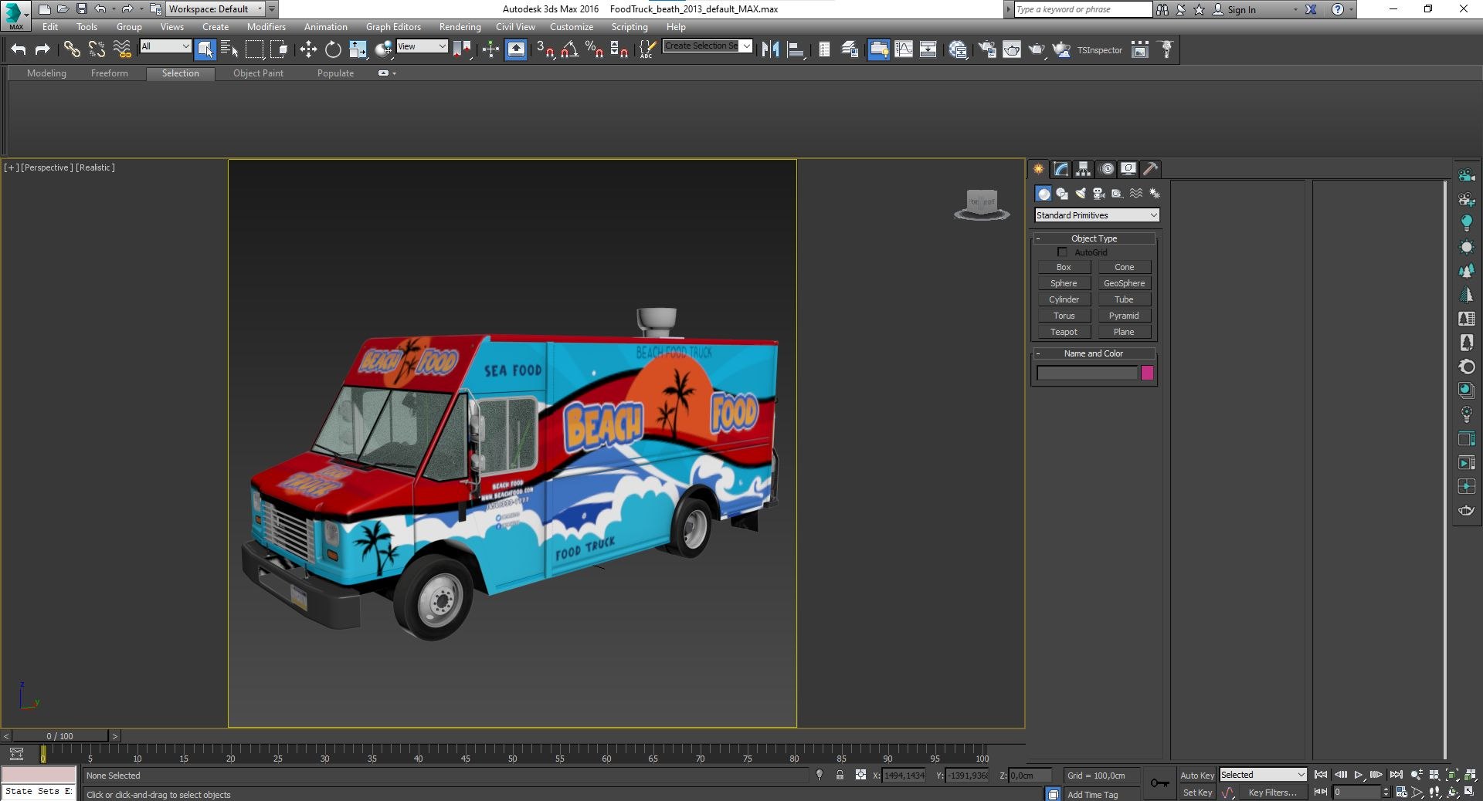Click the GeoSphere button

pos(1124,283)
